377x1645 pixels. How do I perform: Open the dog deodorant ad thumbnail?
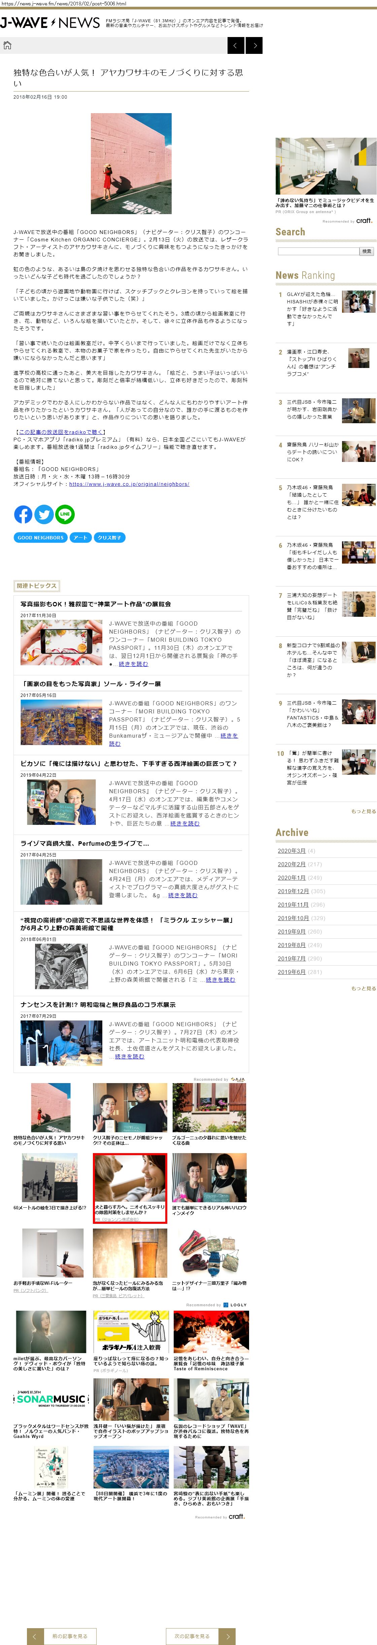coord(130,1178)
